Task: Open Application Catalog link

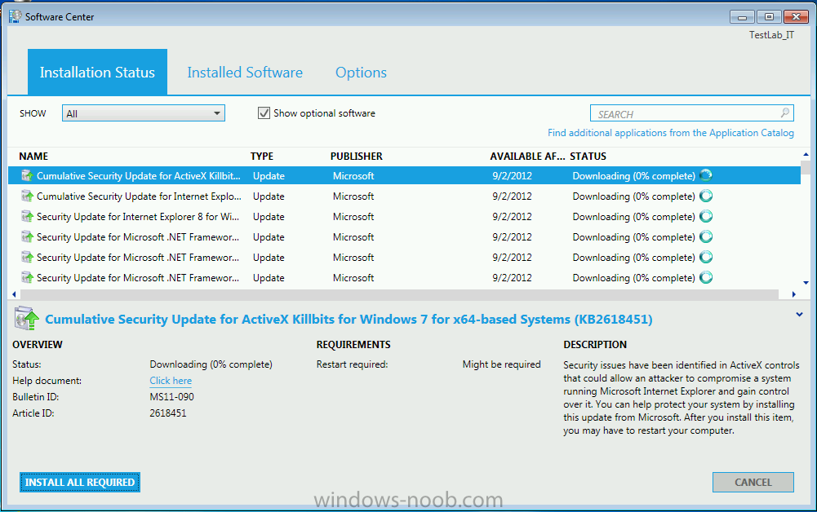Action: coord(671,133)
